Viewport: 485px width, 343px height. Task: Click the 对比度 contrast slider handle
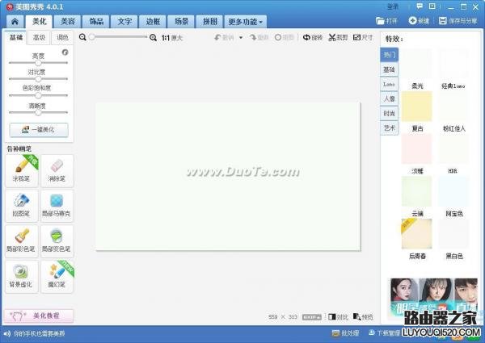click(38, 79)
